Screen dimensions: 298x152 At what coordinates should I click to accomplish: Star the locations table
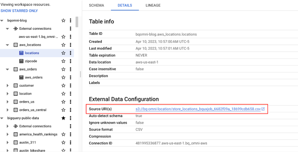tap(63, 53)
